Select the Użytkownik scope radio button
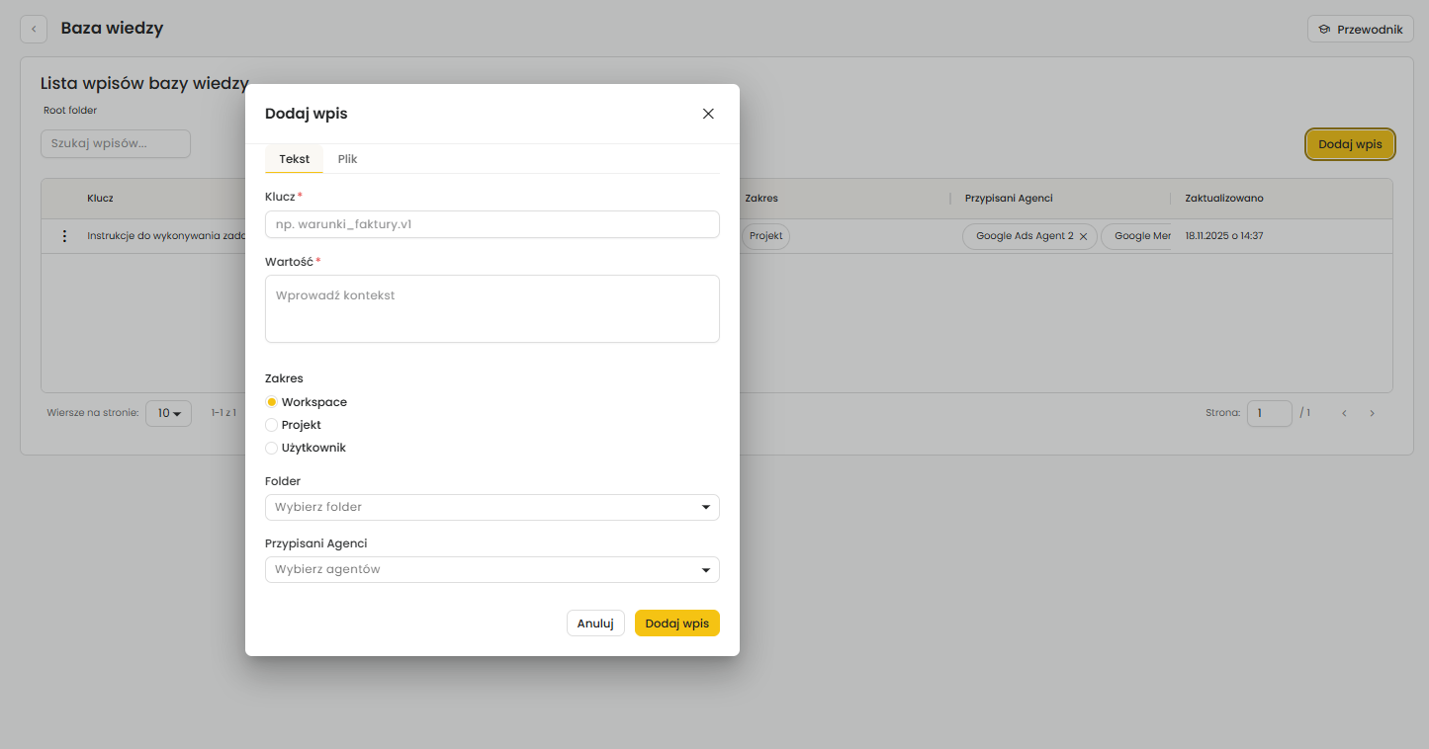 (x=272, y=448)
